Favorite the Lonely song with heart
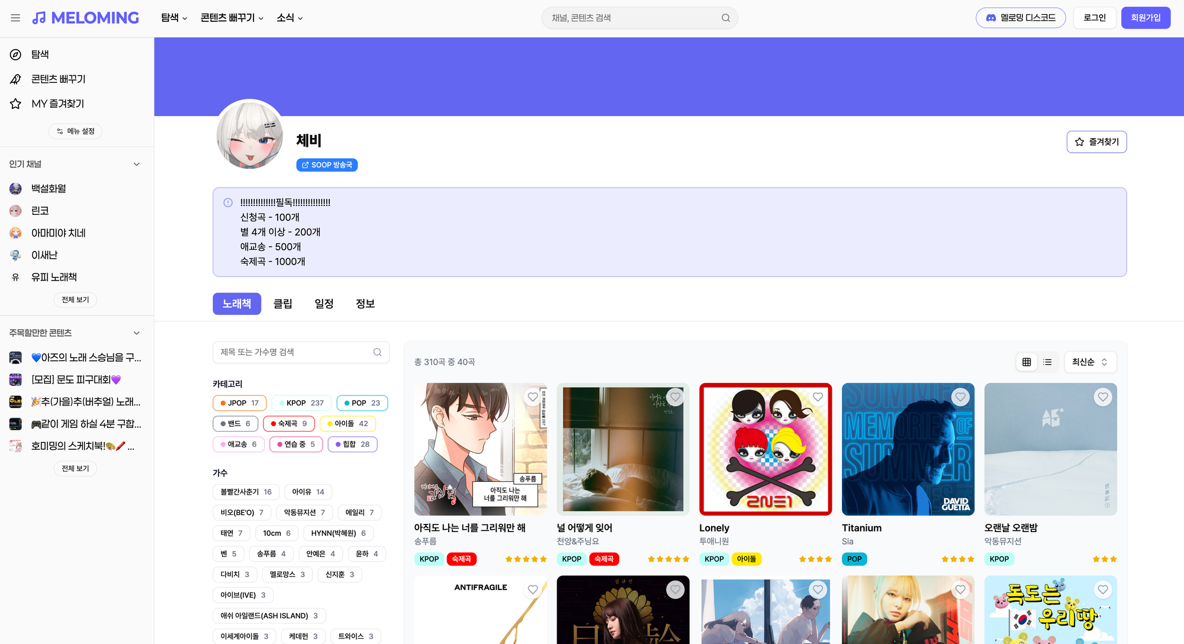 (818, 397)
